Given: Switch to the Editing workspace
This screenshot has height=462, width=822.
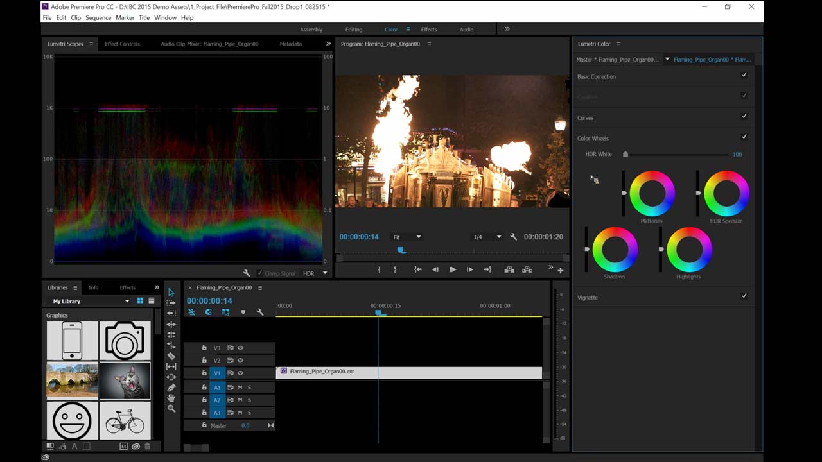Looking at the screenshot, I should point(354,30).
